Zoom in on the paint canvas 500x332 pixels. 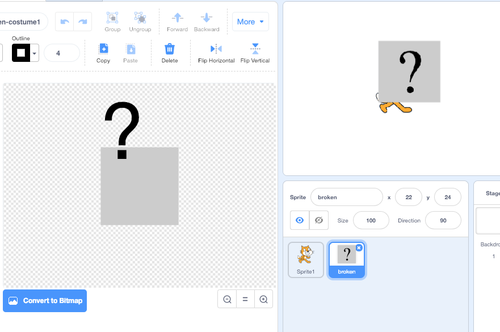[x=263, y=299]
